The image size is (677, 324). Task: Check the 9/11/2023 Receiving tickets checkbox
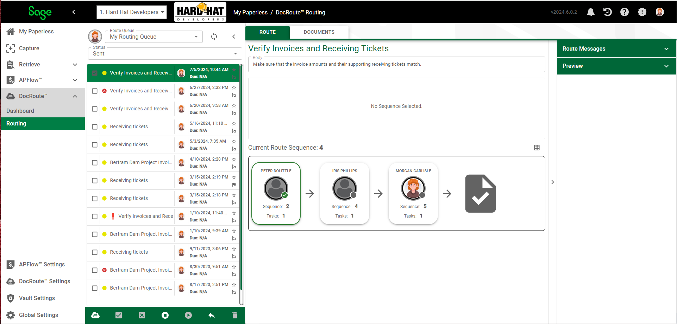[x=95, y=252]
